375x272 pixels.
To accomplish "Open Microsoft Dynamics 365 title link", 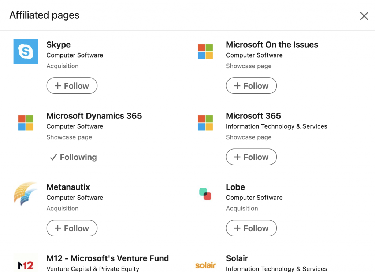I will (94, 116).
